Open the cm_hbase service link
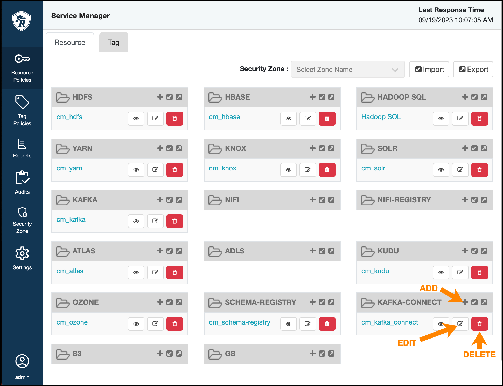 pos(224,117)
